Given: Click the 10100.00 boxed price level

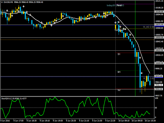Looking at the screenshot, I should click(x=159, y=12).
